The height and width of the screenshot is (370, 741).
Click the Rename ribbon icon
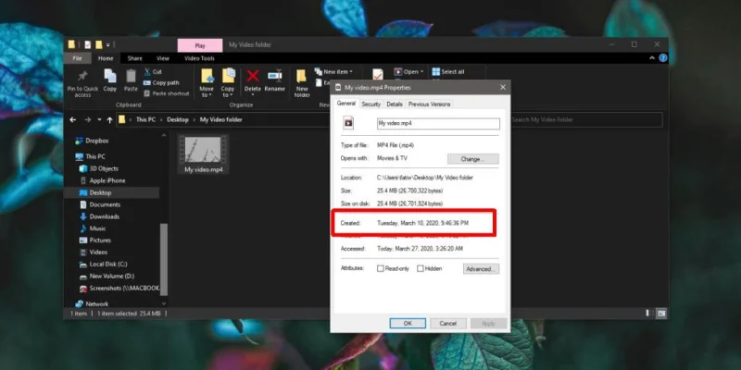coord(274,76)
